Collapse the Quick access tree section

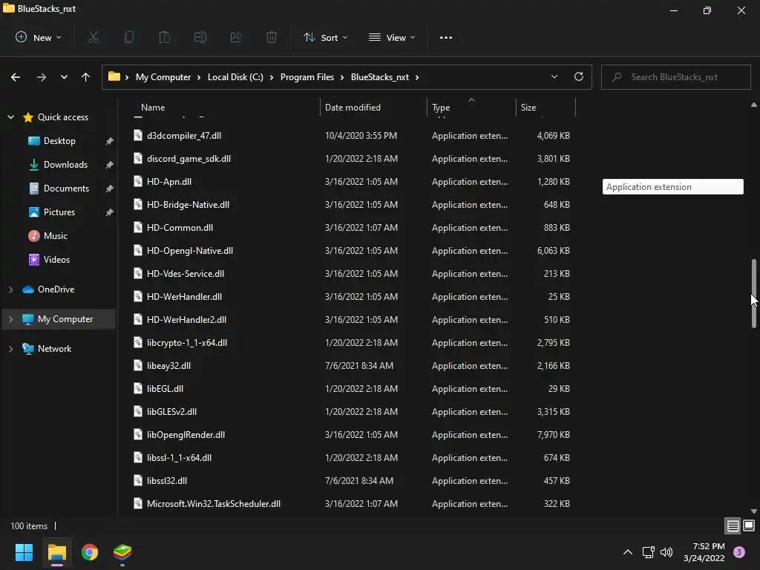point(10,117)
